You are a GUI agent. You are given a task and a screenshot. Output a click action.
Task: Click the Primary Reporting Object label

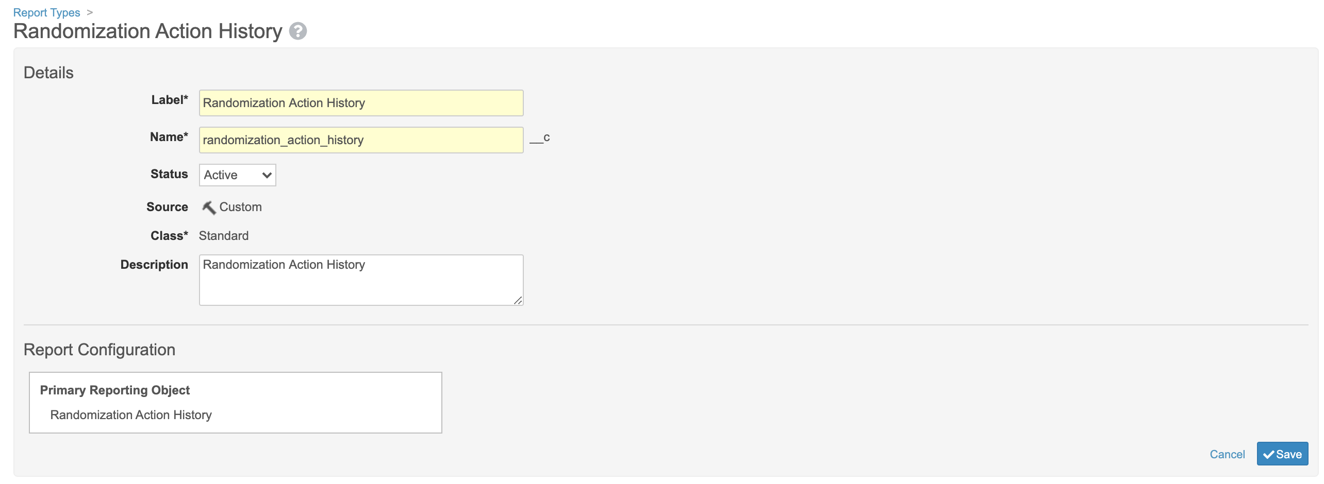click(x=115, y=390)
